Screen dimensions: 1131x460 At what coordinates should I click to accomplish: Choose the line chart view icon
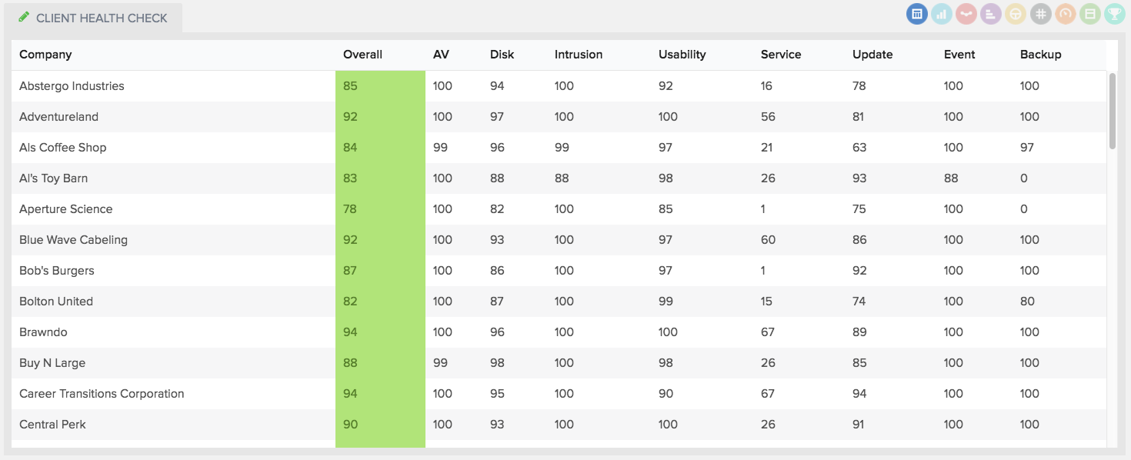[966, 14]
